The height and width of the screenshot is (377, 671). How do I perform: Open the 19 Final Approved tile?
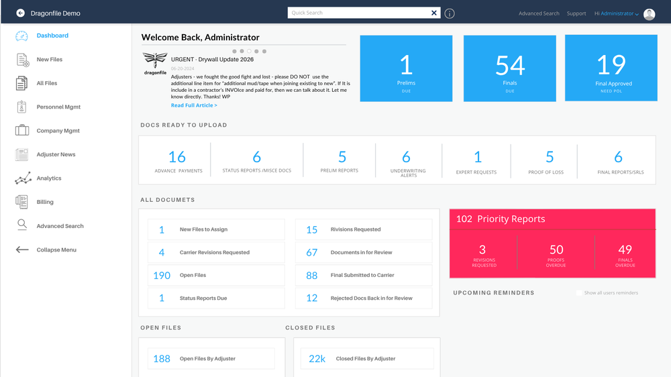(x=611, y=68)
